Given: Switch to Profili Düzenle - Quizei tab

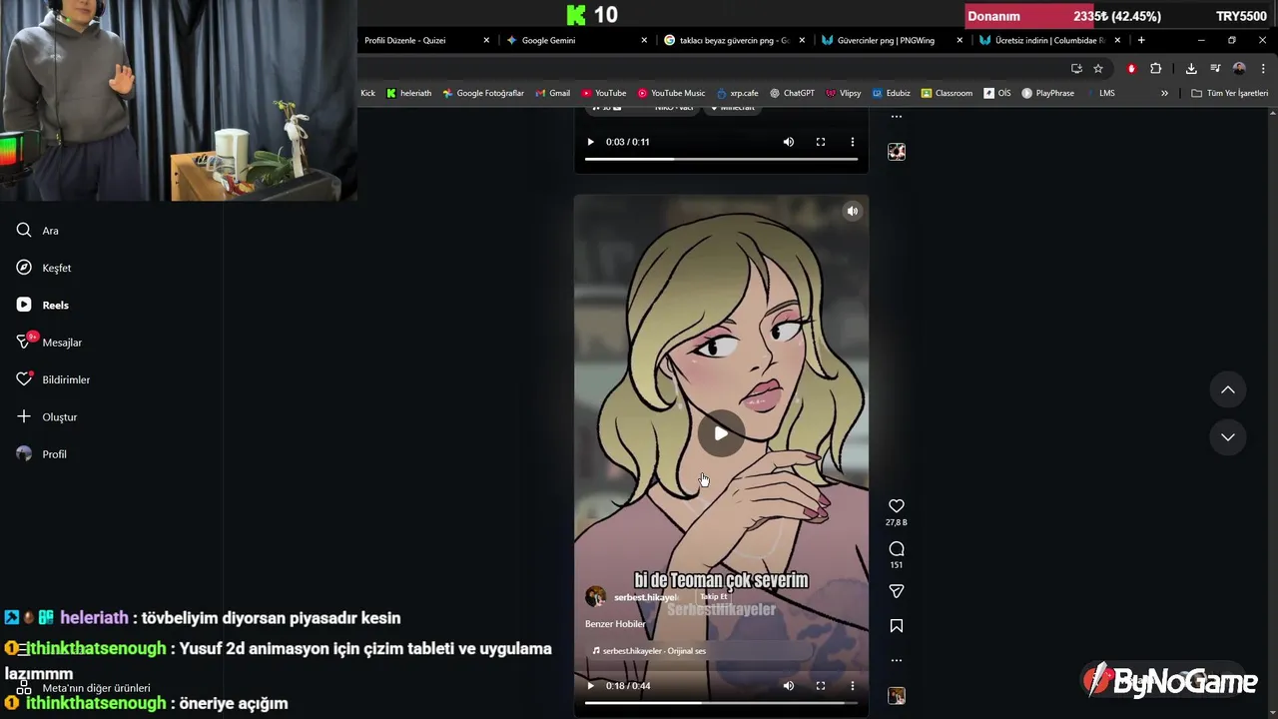Looking at the screenshot, I should [x=405, y=40].
